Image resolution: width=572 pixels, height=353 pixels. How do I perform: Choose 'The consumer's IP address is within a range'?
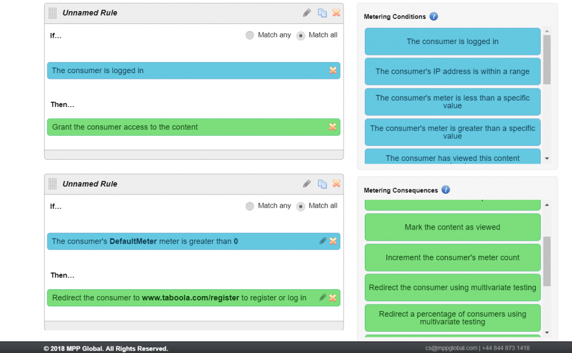tap(452, 71)
